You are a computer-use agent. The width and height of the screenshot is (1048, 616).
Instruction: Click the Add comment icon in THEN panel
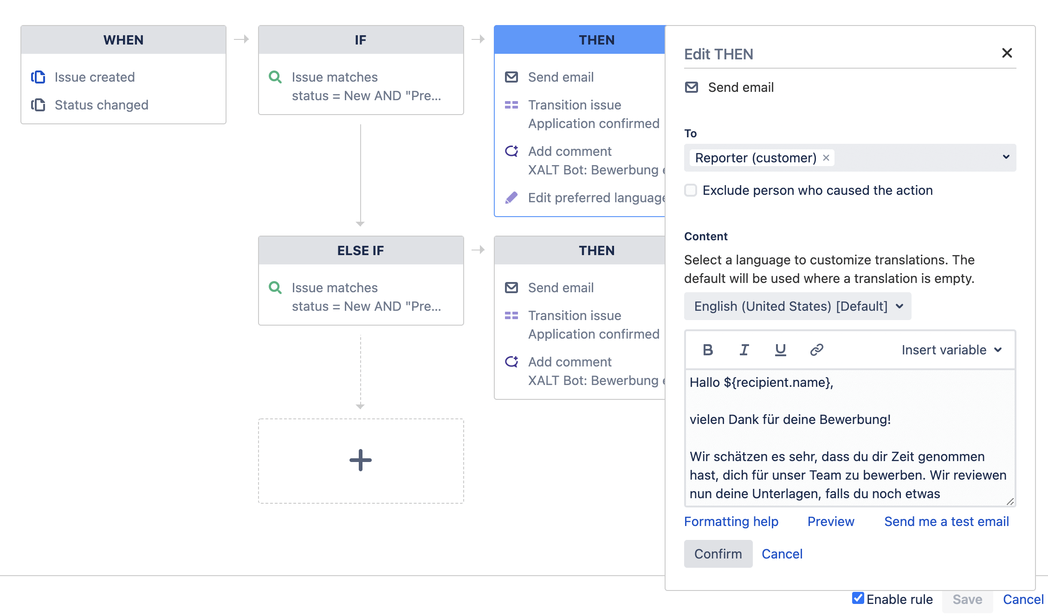click(512, 151)
